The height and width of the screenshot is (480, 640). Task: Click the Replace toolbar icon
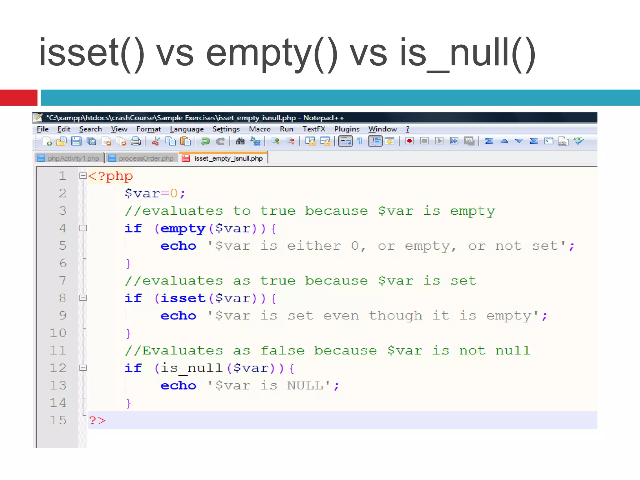[255, 141]
